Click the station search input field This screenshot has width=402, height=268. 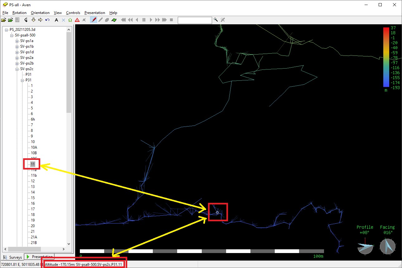click(195, 20)
